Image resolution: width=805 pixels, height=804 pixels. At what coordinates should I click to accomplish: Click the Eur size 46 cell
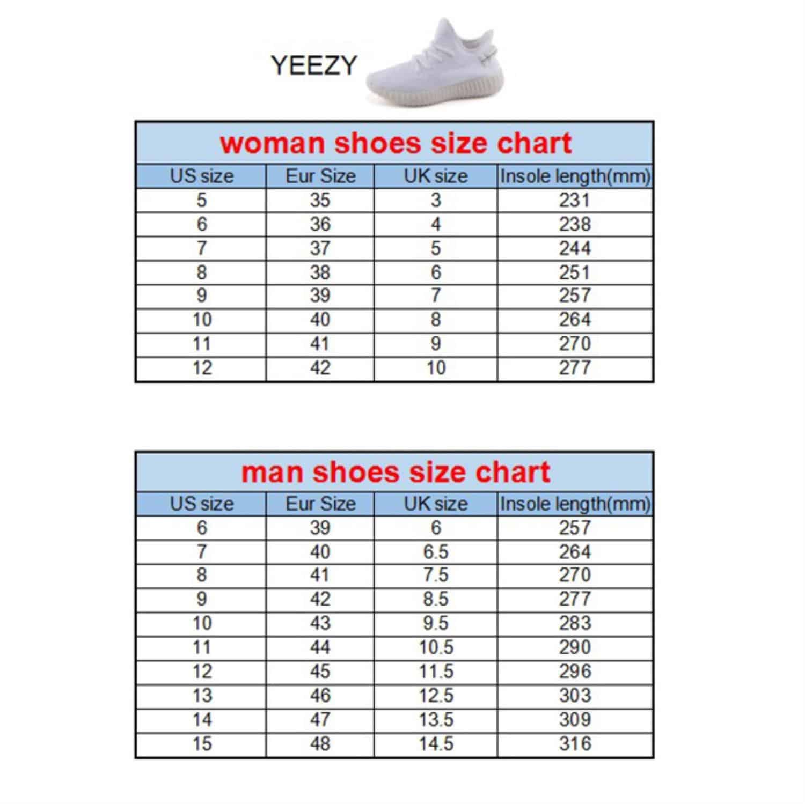pos(320,696)
